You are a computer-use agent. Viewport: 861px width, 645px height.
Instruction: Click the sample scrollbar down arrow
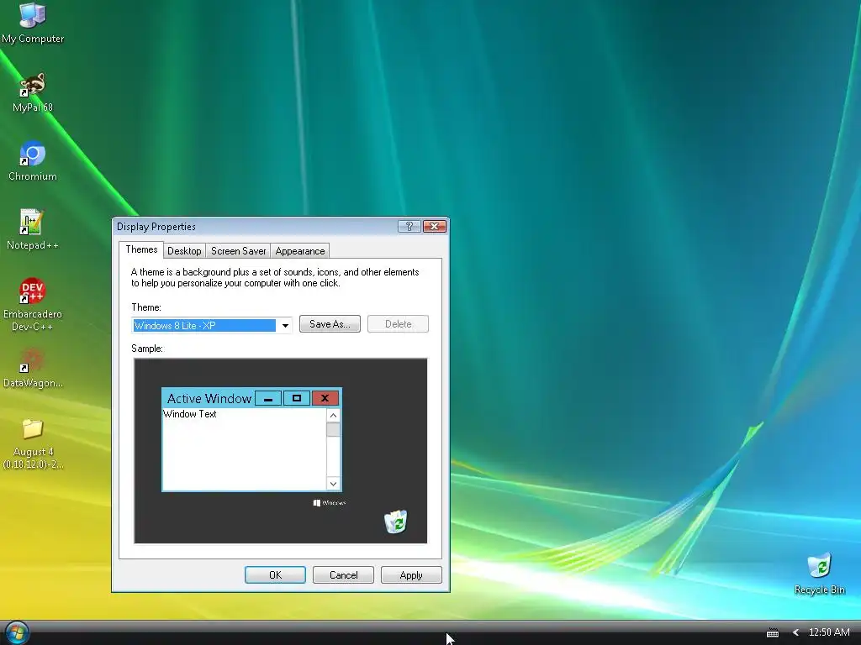(x=333, y=484)
